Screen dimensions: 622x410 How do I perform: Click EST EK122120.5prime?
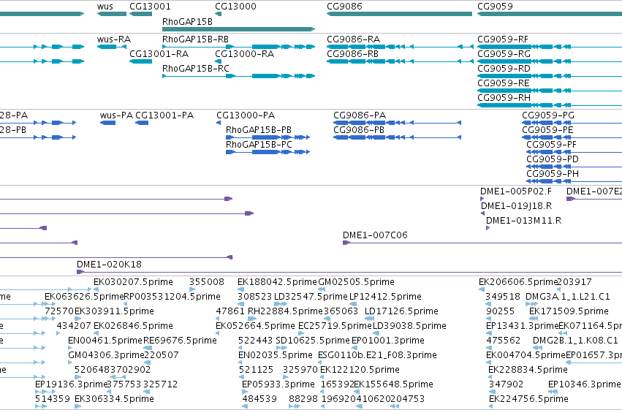pyautogui.click(x=360, y=371)
